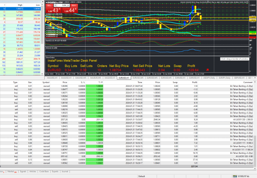The width and height of the screenshot is (257, 178).
Task: Click the large buy price 1.08 44 tile
Action: click(70, 10)
